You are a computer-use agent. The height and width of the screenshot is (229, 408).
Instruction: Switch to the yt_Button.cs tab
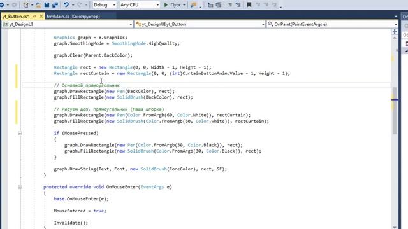coord(15,17)
